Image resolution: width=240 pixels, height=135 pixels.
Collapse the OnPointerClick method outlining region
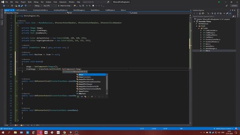click(16, 81)
